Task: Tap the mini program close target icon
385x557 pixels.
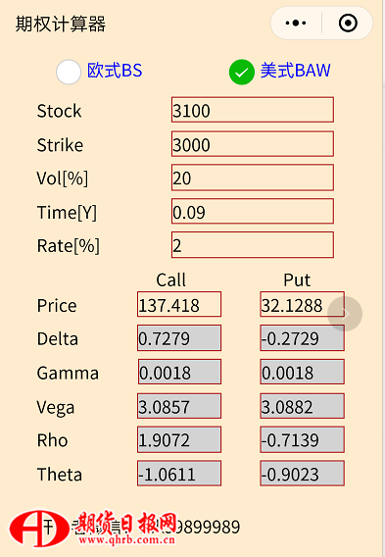Action: (348, 24)
